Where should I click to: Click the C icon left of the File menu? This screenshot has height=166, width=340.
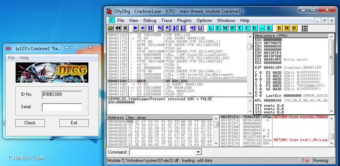111,20
